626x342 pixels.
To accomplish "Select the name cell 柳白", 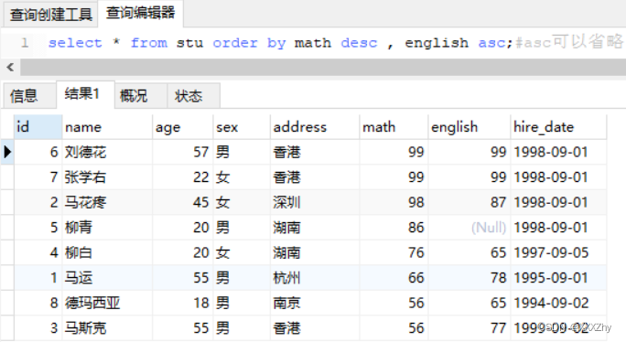I will coord(107,252).
